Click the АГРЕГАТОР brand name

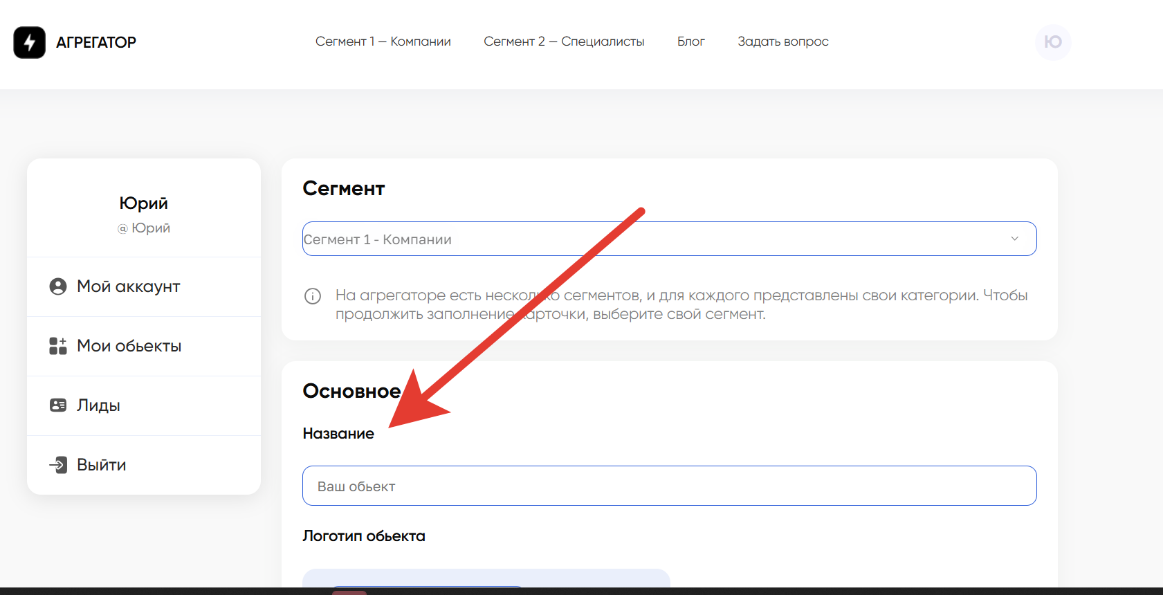click(x=96, y=42)
